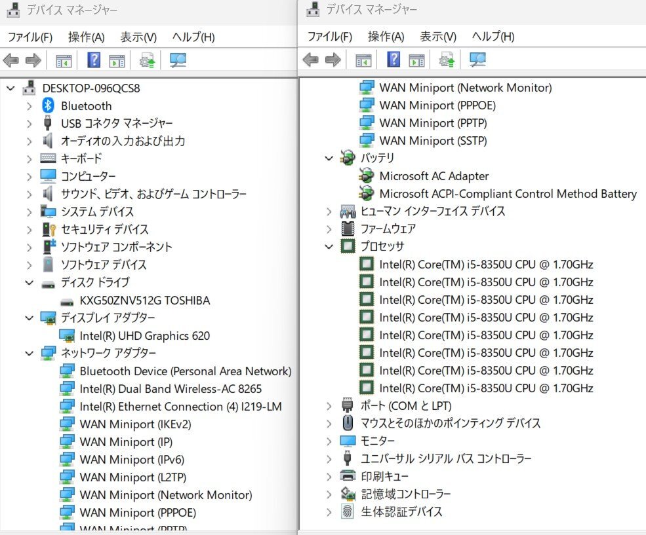The image size is (646, 535).
Task: Collapse the バッテリ node
Action: tap(329, 158)
